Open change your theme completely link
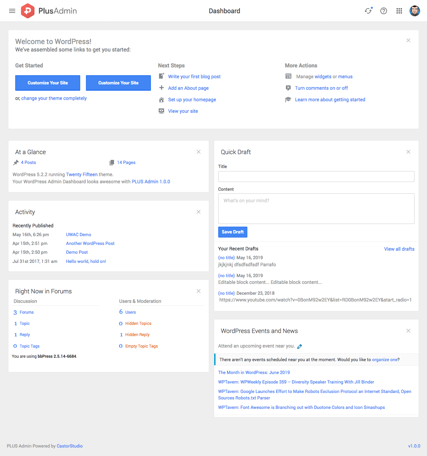The width and height of the screenshot is (427, 456). (54, 98)
